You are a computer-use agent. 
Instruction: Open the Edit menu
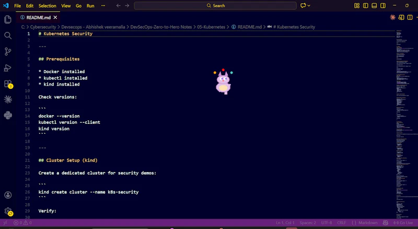pos(30,6)
